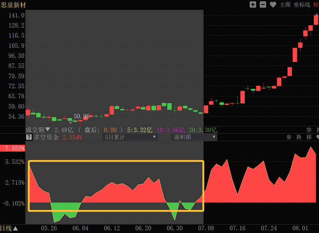Select the 06.12 date on the time axis
This screenshot has height=233, width=319.
click(112, 228)
